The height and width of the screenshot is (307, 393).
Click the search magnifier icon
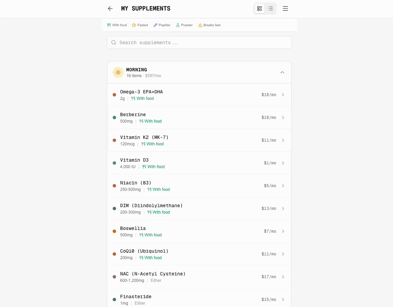[114, 42]
